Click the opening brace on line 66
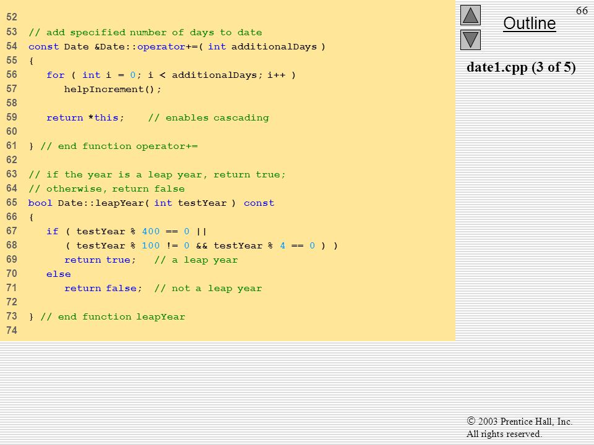594x445 pixels. pyautogui.click(x=31, y=217)
